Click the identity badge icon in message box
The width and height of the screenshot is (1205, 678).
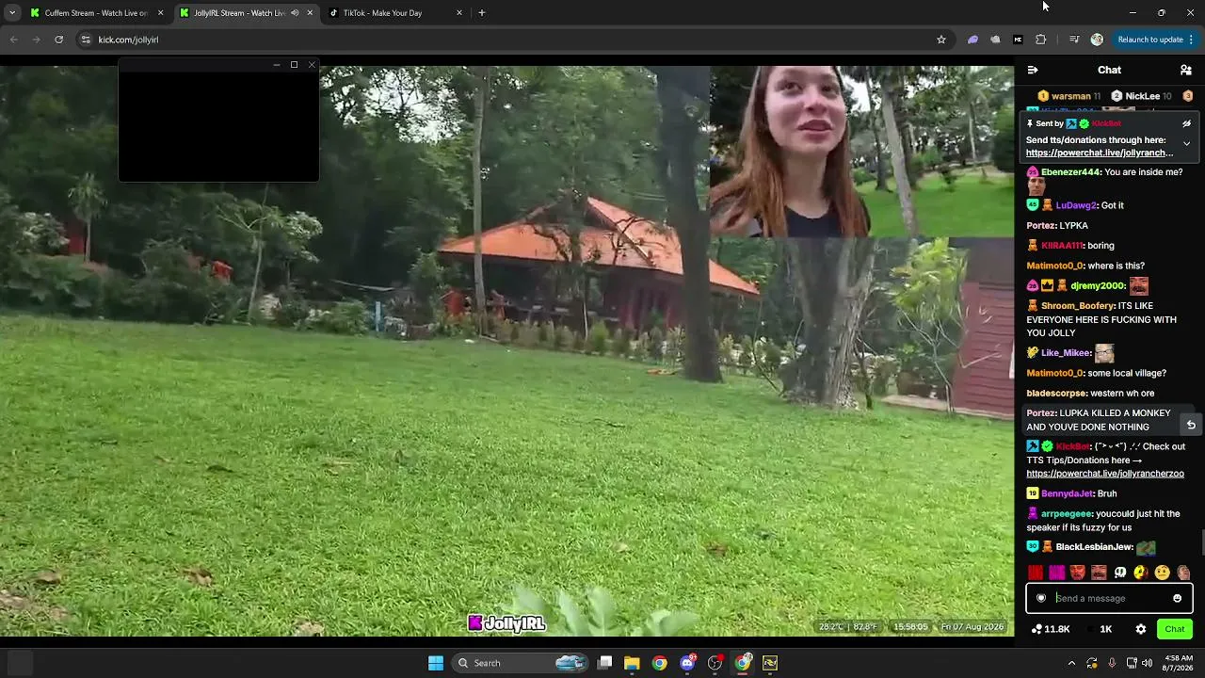pyautogui.click(x=1041, y=598)
